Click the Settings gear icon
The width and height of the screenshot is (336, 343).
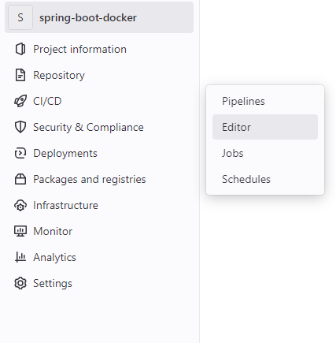pyautogui.click(x=20, y=283)
